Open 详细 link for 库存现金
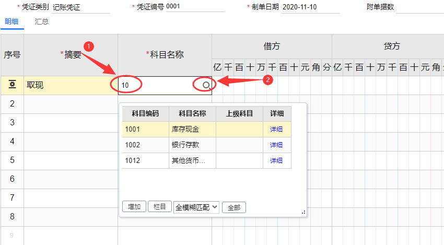This screenshot has height=245, width=444. click(276, 130)
